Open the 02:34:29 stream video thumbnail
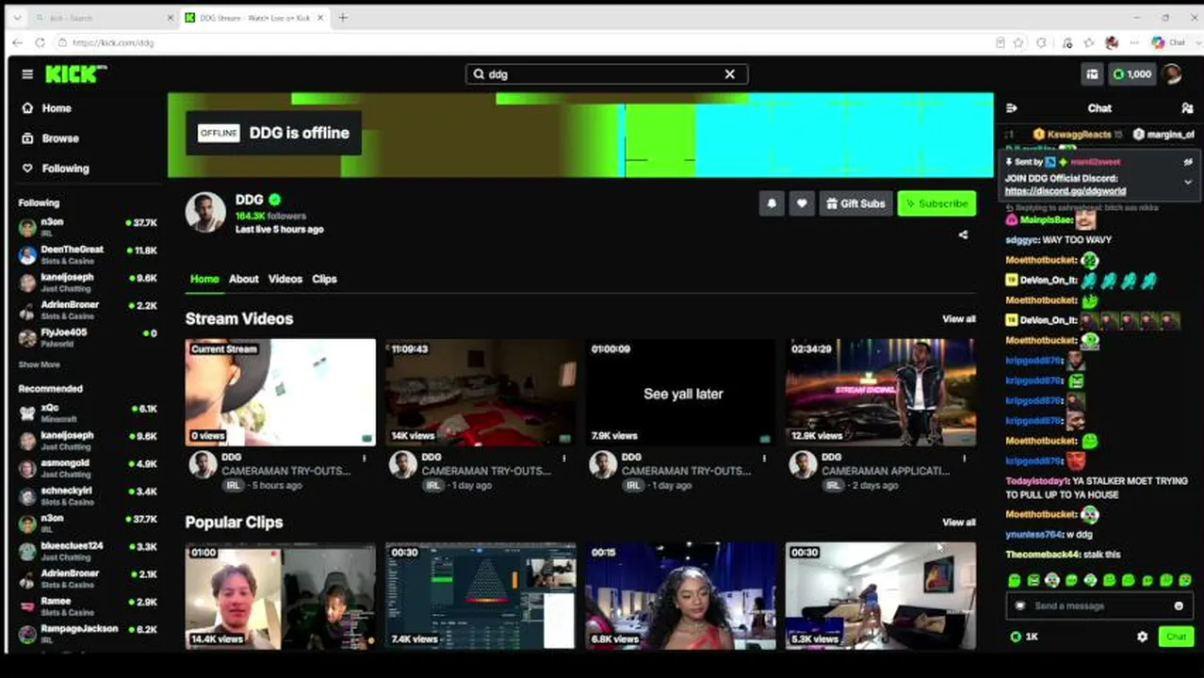1204x678 pixels. point(881,393)
